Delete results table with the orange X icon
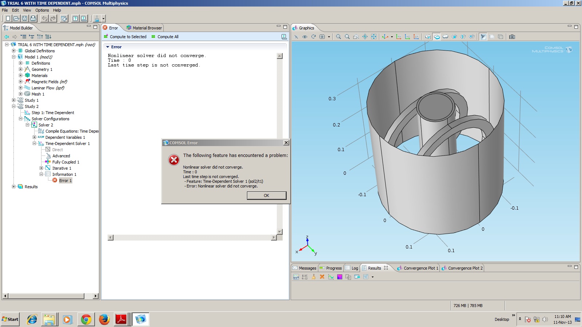 [322, 277]
